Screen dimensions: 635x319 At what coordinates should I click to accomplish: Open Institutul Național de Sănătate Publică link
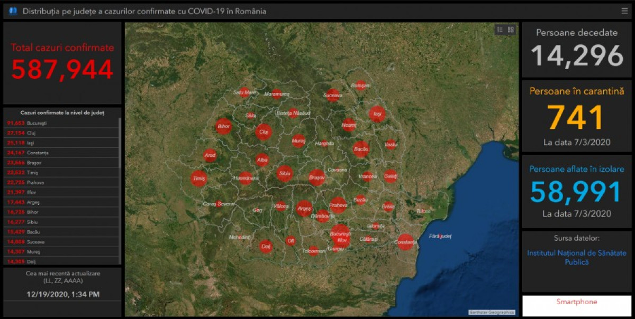(x=577, y=257)
